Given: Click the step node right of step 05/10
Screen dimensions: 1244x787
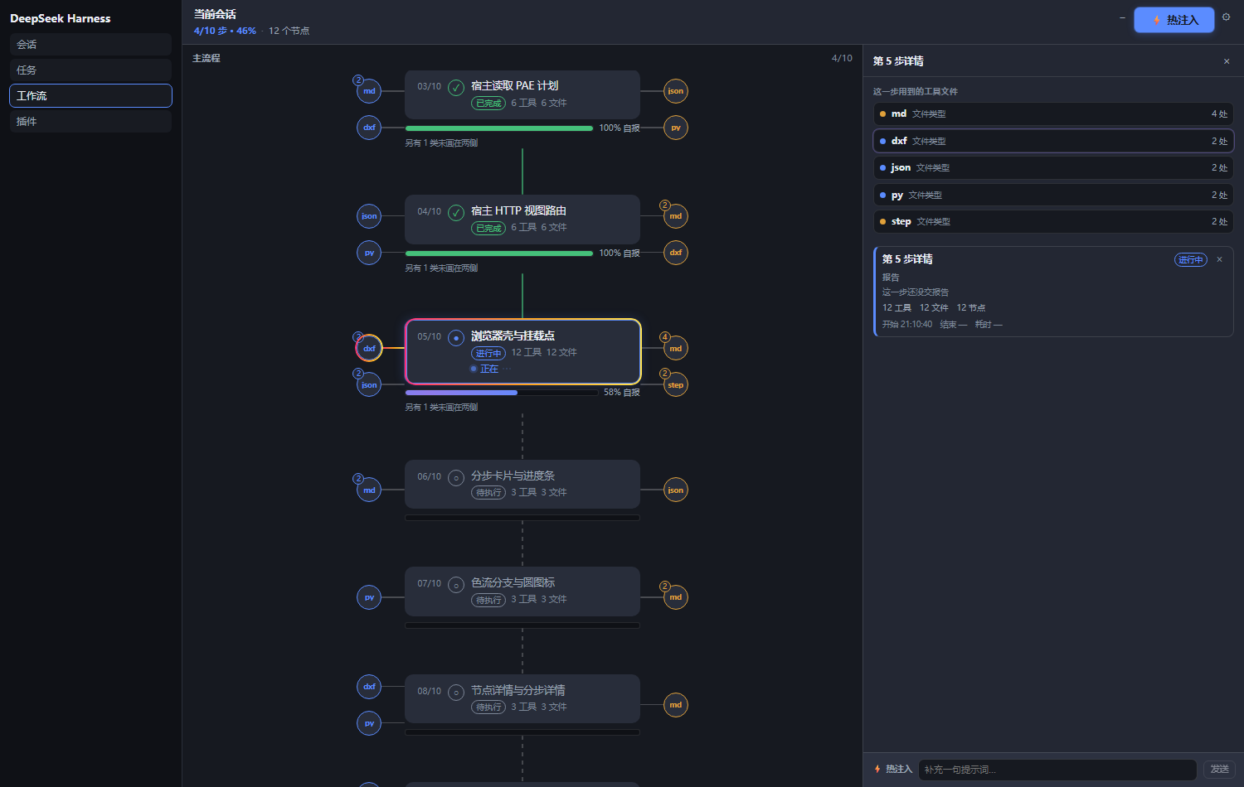Looking at the screenshot, I should pyautogui.click(x=676, y=384).
